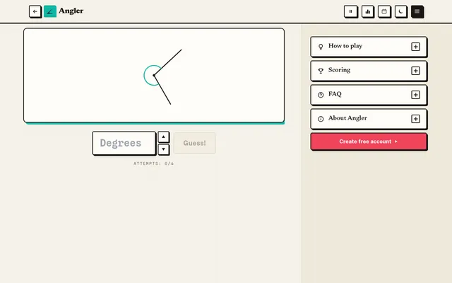
Task: Click the plus icon beside About Angler
Action: pyautogui.click(x=415, y=119)
